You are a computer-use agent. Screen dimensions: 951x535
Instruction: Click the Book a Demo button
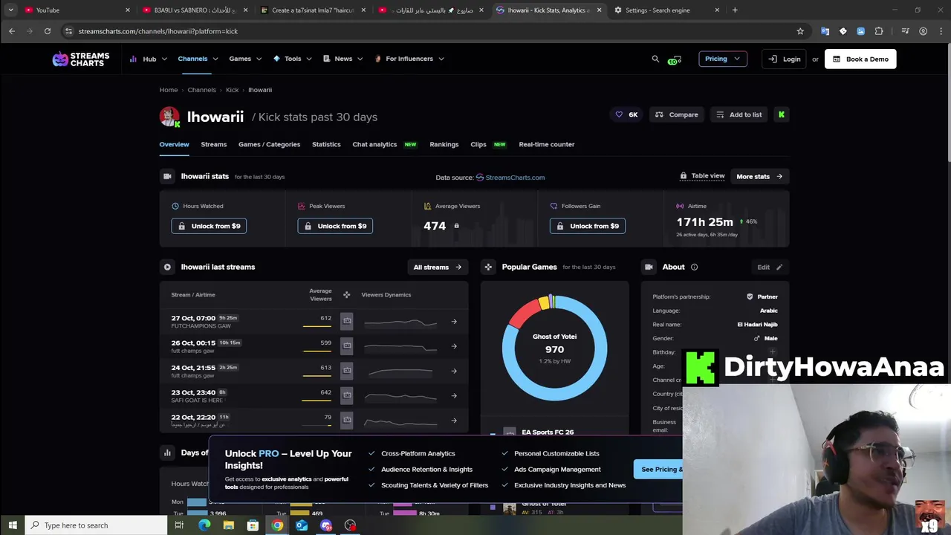(x=860, y=59)
